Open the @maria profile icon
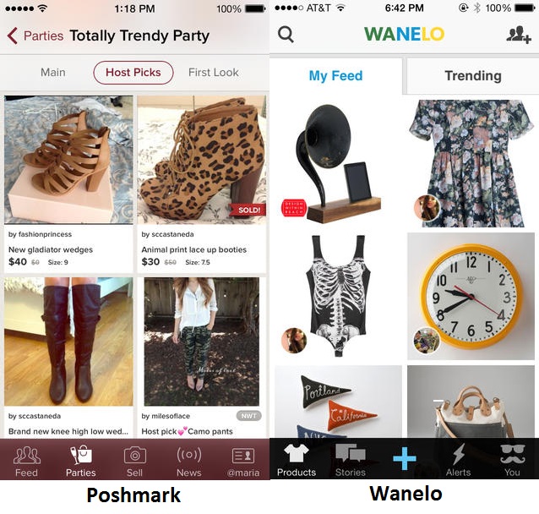The width and height of the screenshot is (539, 514). 243,455
